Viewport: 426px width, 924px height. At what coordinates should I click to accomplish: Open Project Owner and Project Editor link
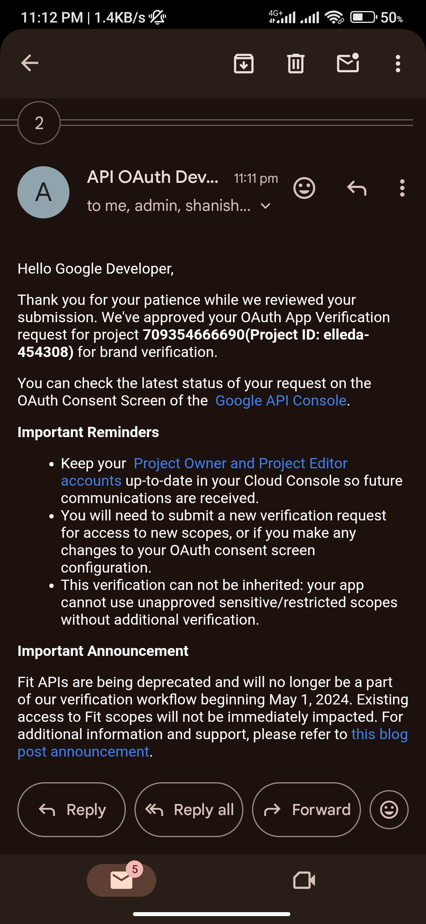(241, 464)
